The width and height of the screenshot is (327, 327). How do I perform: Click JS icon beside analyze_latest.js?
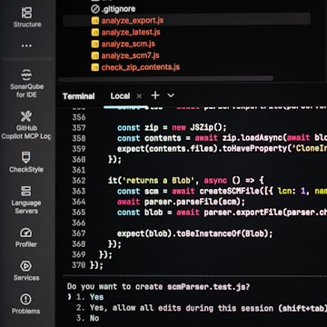95,33
